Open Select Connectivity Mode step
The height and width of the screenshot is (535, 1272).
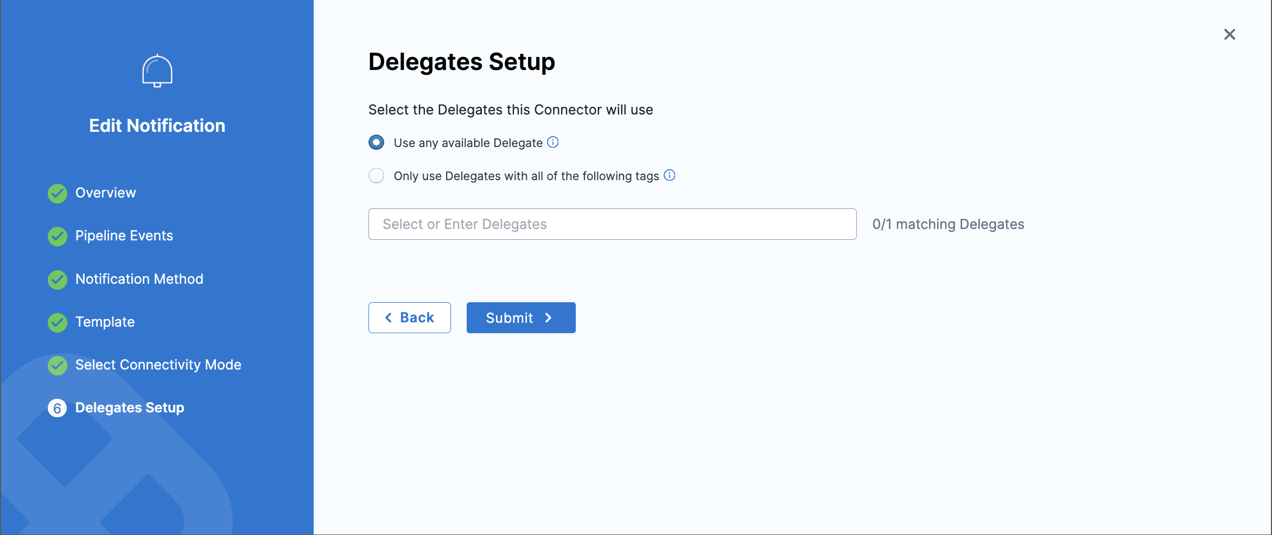(x=158, y=365)
